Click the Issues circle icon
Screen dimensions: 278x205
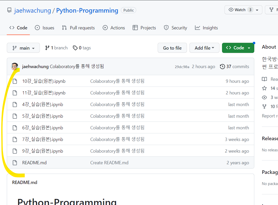[37, 28]
